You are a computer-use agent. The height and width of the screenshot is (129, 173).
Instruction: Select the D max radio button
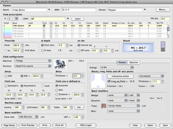point(42,51)
